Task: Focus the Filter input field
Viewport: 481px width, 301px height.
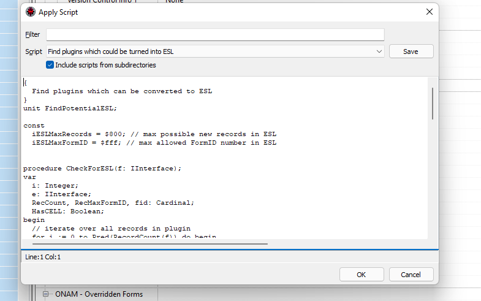Action: point(215,35)
